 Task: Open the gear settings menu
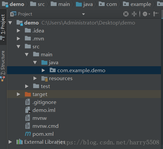pyautogui.click(x=146, y=14)
